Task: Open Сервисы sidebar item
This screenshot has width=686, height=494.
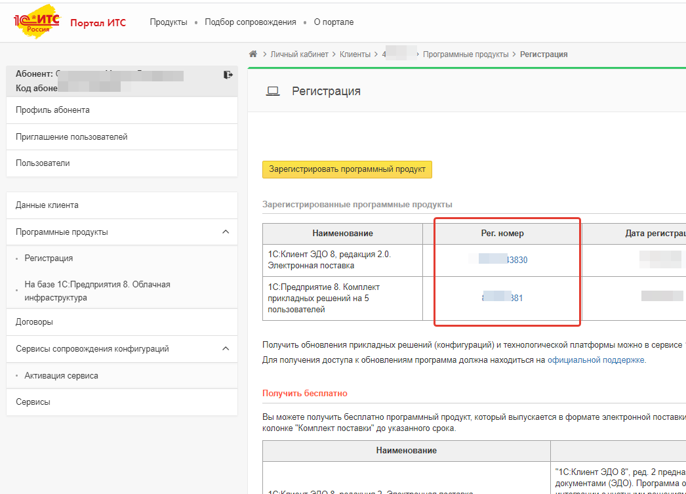Action: (122, 402)
